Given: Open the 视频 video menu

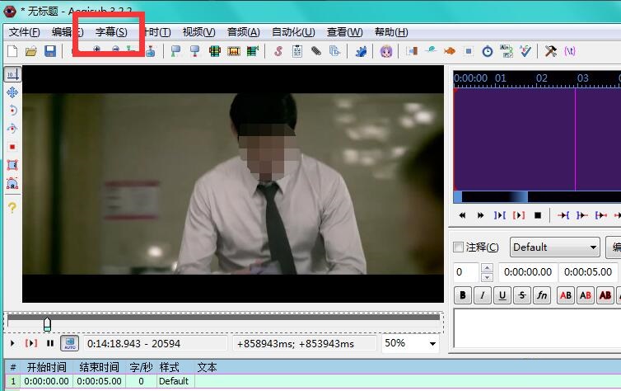Looking at the screenshot, I should 198,32.
